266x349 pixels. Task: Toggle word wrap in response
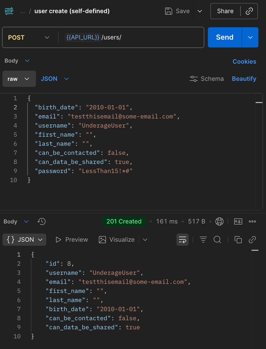pos(182,240)
